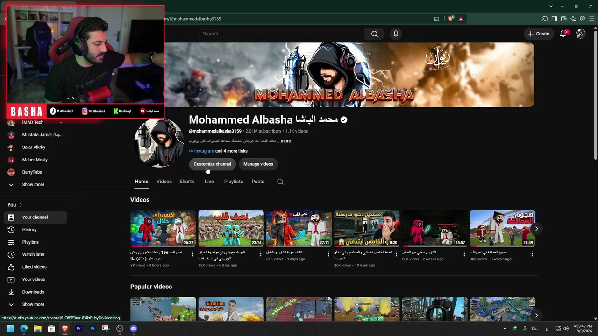Image resolution: width=598 pixels, height=336 pixels.
Task: Open History in the sidebar
Action: [36, 230]
